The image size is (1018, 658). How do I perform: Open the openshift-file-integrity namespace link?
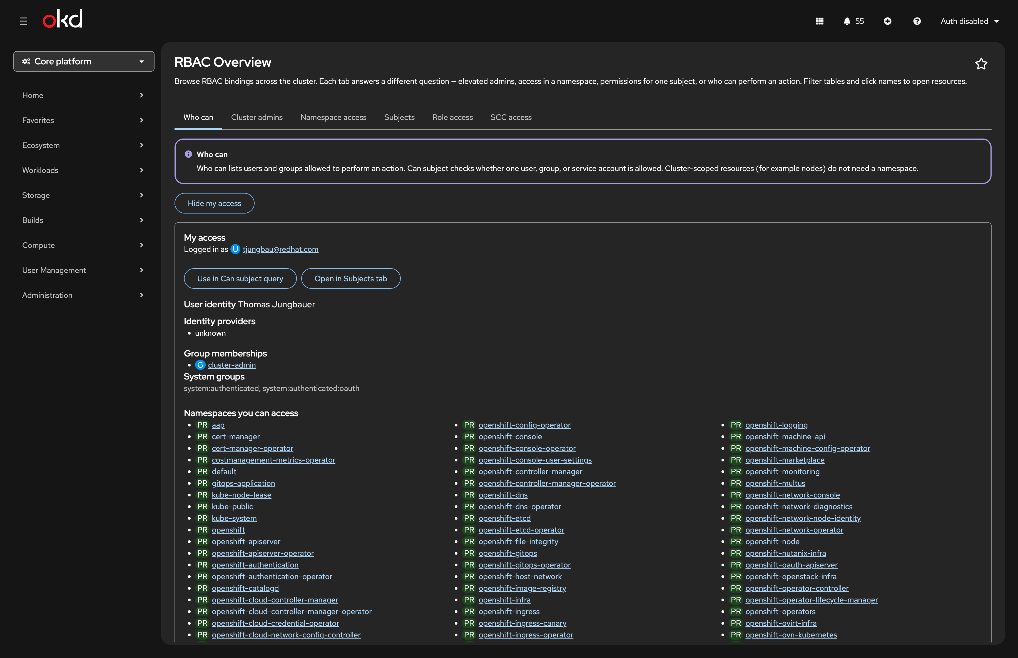(x=518, y=542)
